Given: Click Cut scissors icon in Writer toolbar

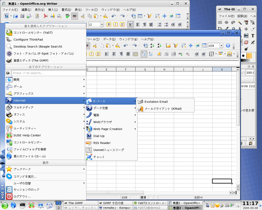Looking at the screenshot, I should [83, 16].
